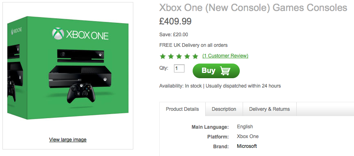Click the Kinect sensor in product image
The image size is (354, 156).
(81, 56)
